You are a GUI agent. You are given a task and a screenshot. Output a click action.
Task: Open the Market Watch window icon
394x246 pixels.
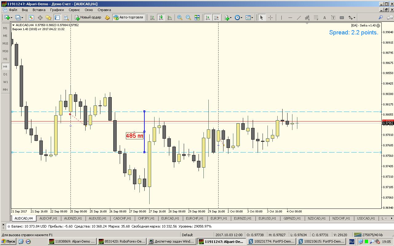(x=31, y=18)
